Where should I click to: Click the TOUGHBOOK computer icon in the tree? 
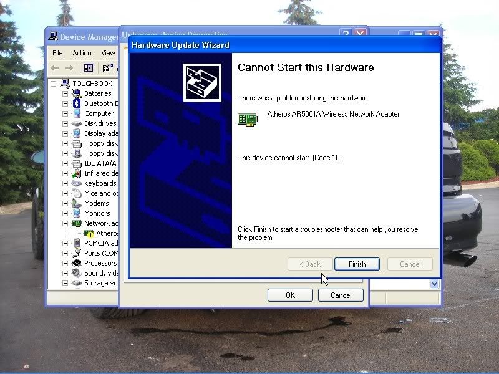point(65,84)
